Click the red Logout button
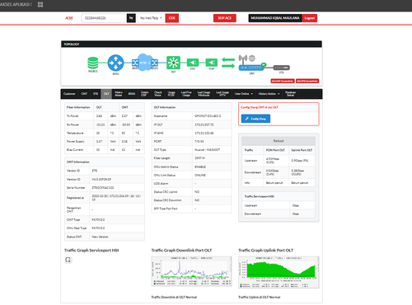 click(x=310, y=18)
